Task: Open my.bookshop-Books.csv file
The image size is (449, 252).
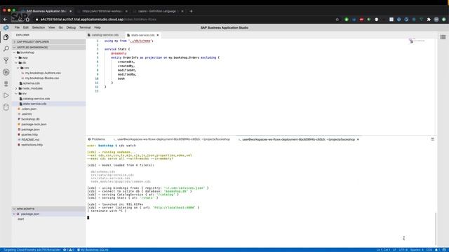Action: (x=42, y=78)
